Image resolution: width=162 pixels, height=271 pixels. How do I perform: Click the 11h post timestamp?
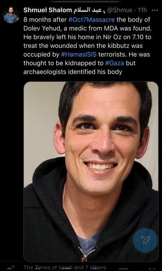pyautogui.click(x=142, y=11)
